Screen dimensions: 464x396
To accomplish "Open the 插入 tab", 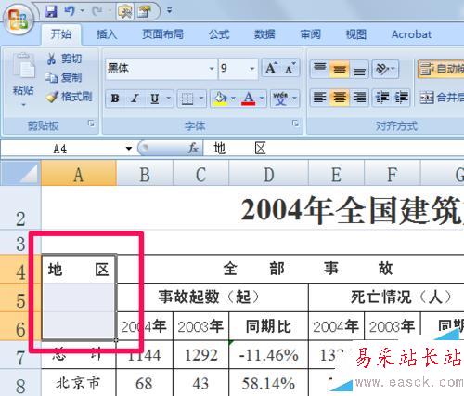I will [x=107, y=34].
